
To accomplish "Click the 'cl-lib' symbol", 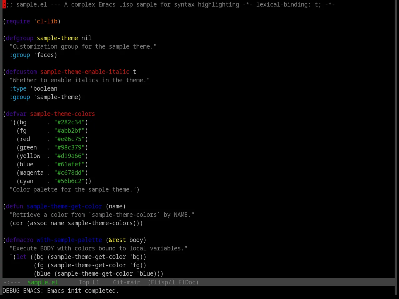I will click(47, 21).
